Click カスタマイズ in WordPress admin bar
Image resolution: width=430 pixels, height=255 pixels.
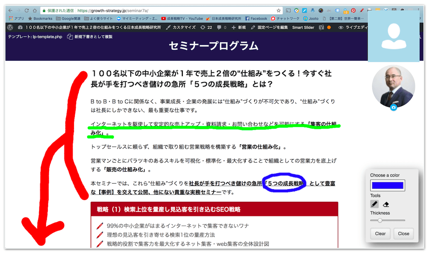pos(180,27)
